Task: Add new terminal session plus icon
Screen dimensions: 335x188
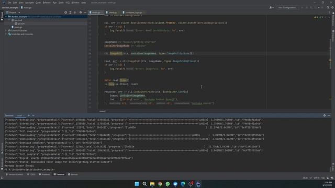Action: click(x=29, y=115)
